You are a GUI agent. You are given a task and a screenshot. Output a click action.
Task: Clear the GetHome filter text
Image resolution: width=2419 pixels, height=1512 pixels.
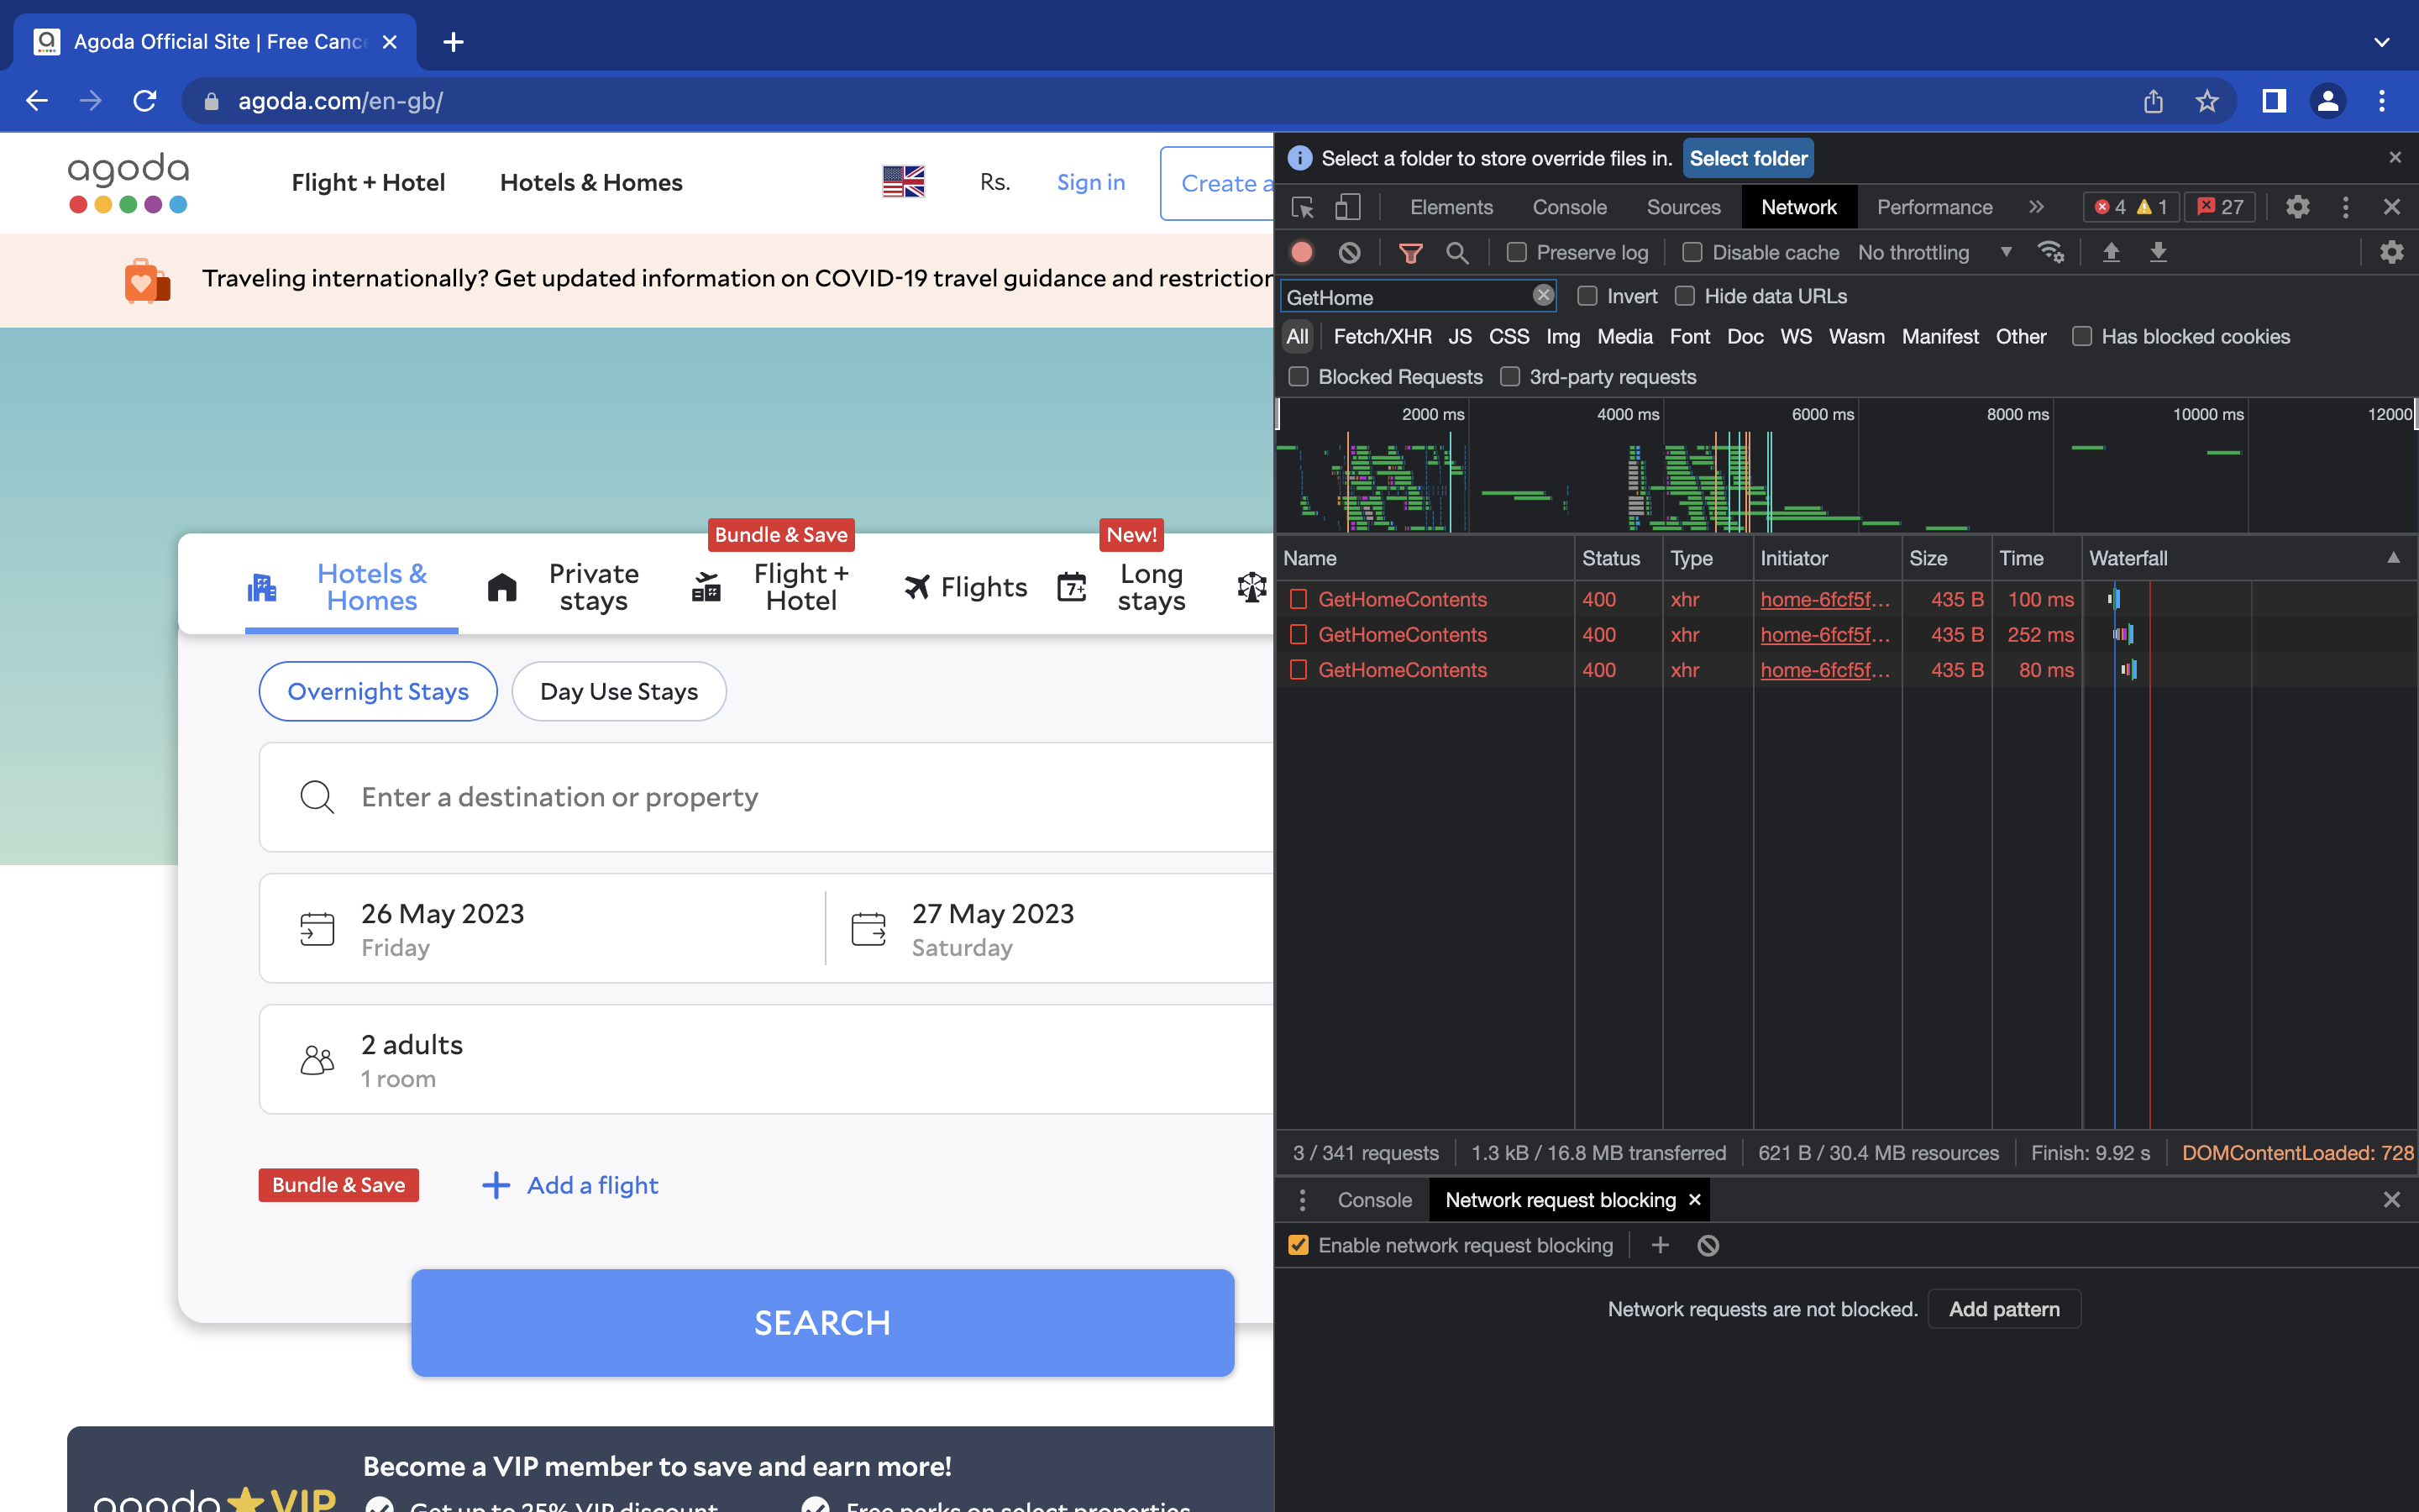1543,295
